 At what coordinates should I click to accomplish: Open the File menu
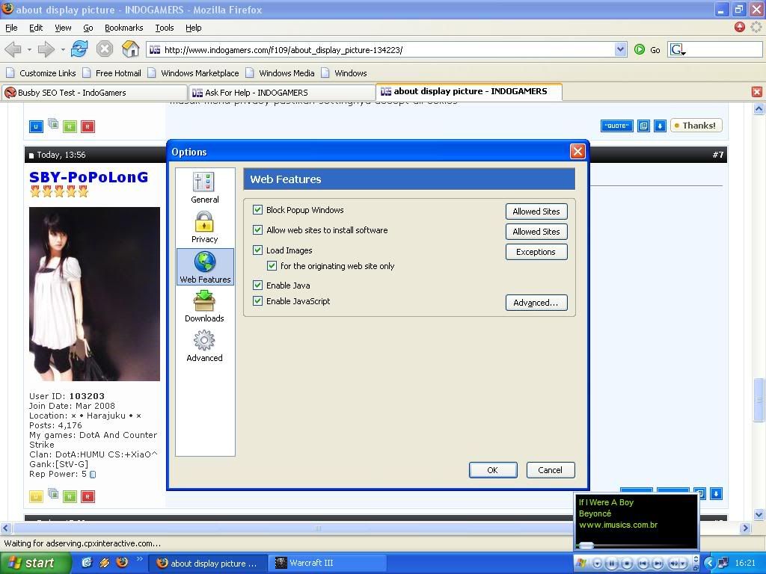[x=11, y=28]
